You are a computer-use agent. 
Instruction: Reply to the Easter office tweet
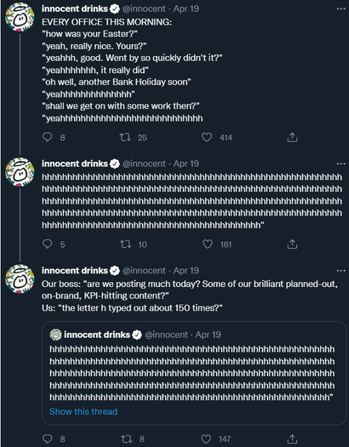tap(47, 138)
